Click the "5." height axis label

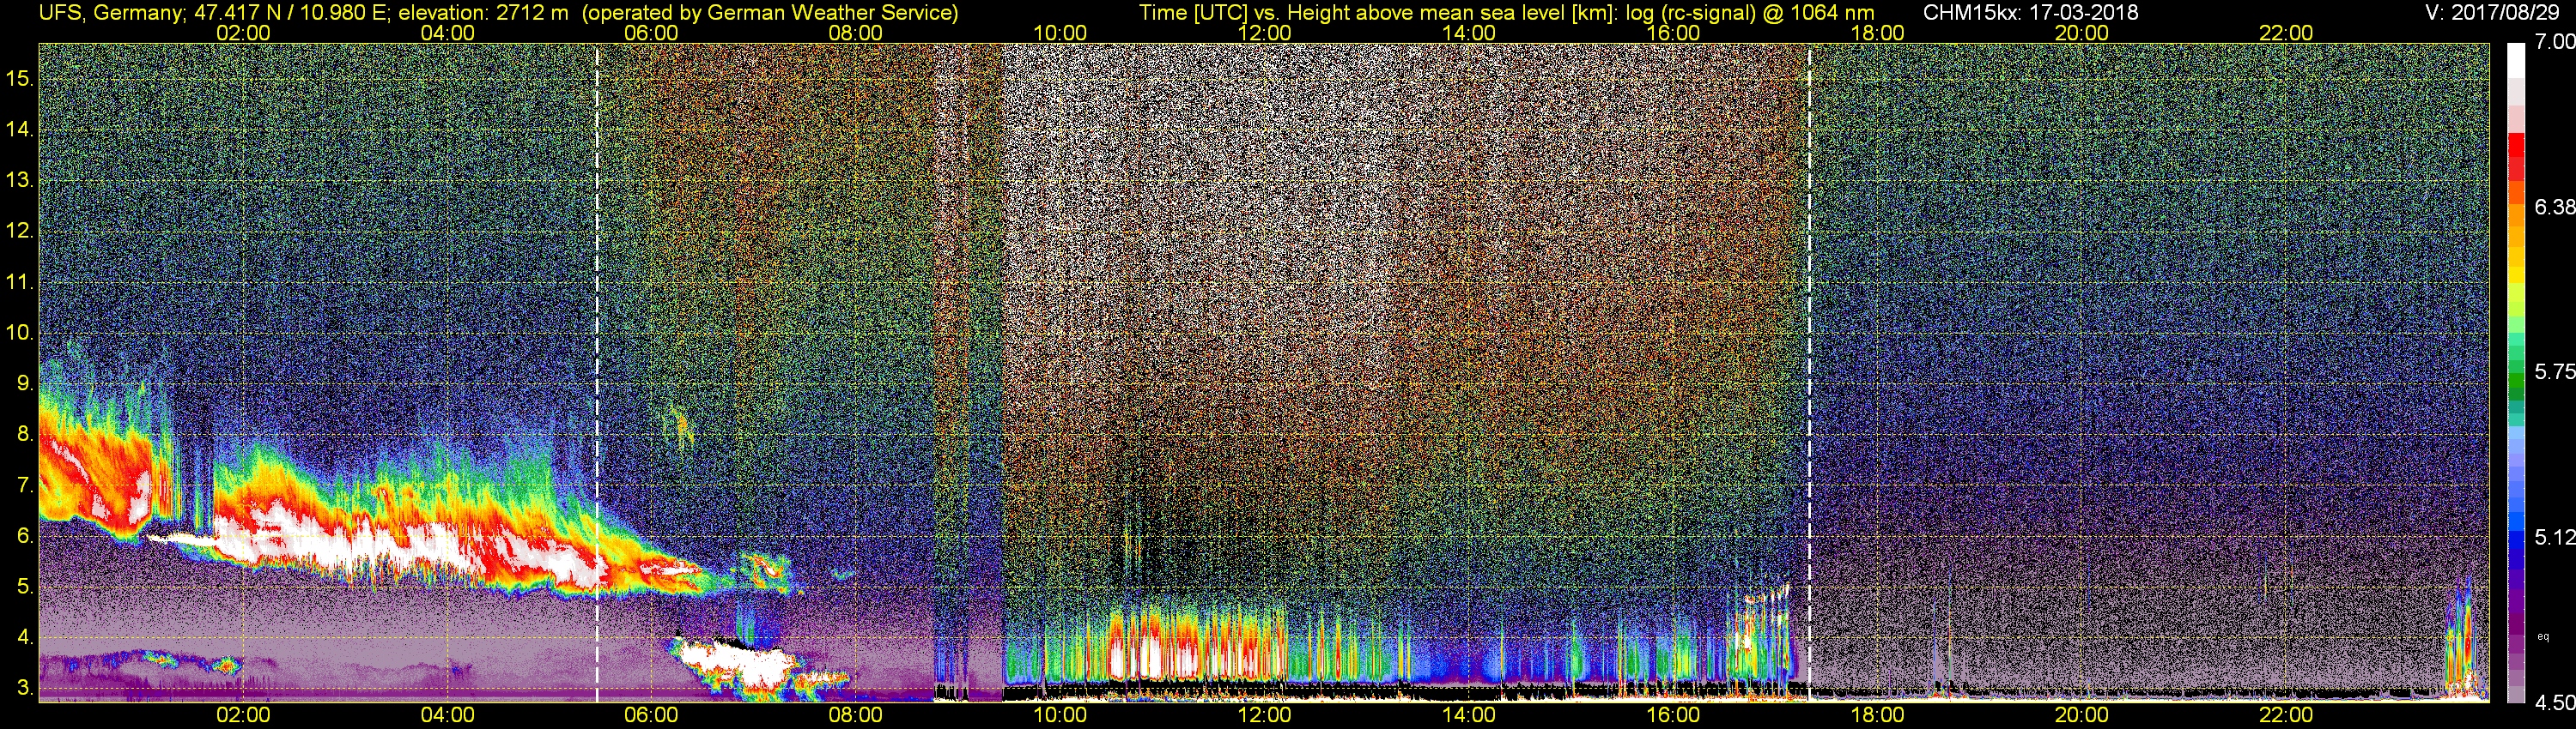[25, 586]
